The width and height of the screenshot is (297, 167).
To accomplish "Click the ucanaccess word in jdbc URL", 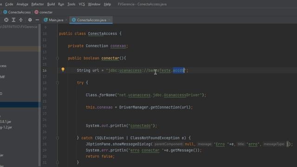I will [x=130, y=71].
